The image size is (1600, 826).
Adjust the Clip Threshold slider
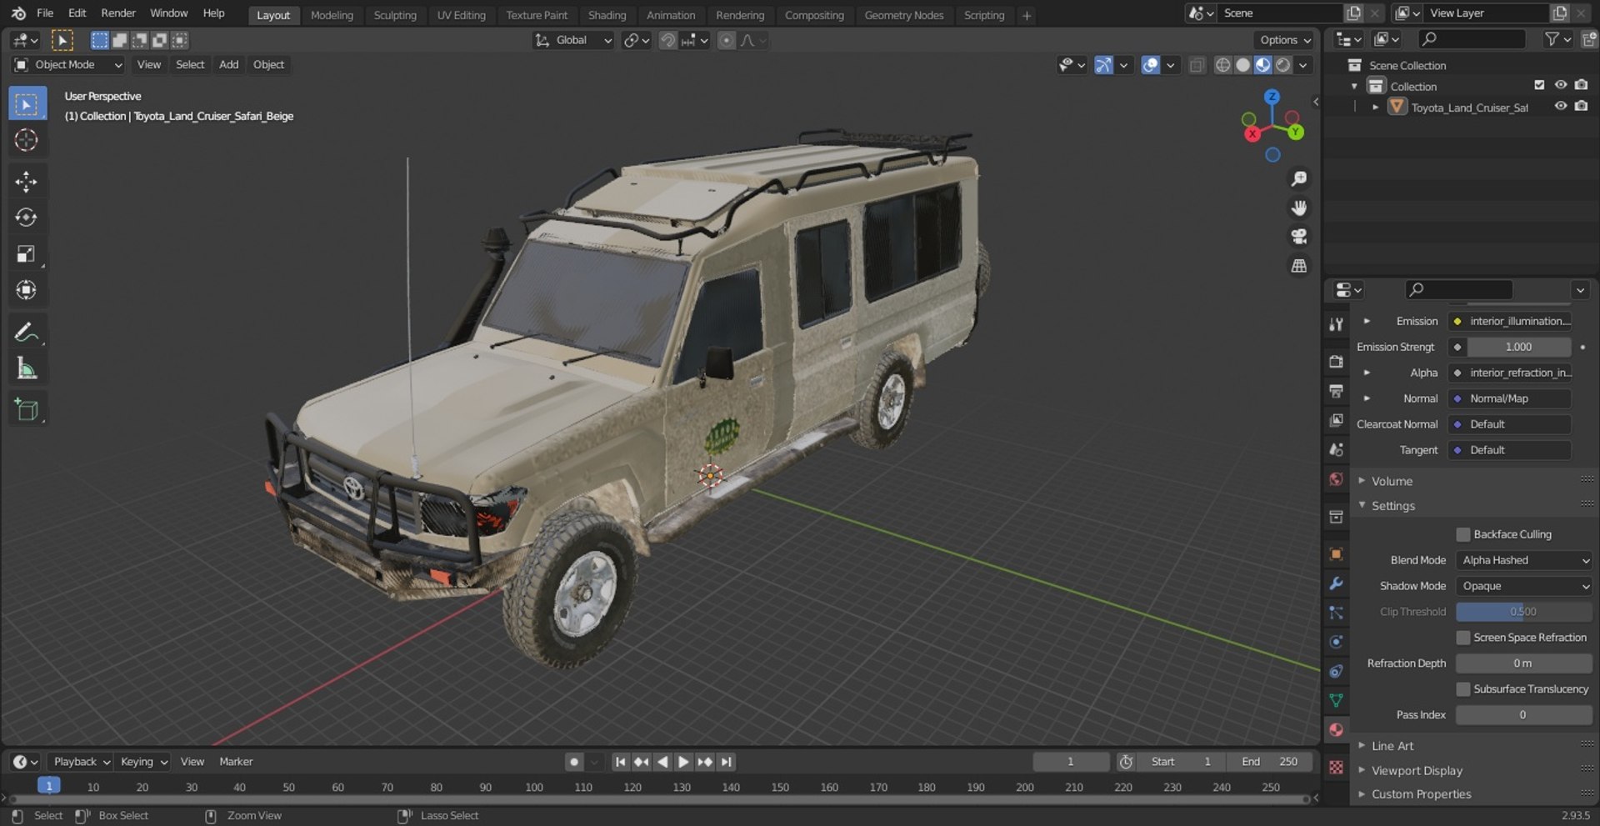coord(1524,612)
